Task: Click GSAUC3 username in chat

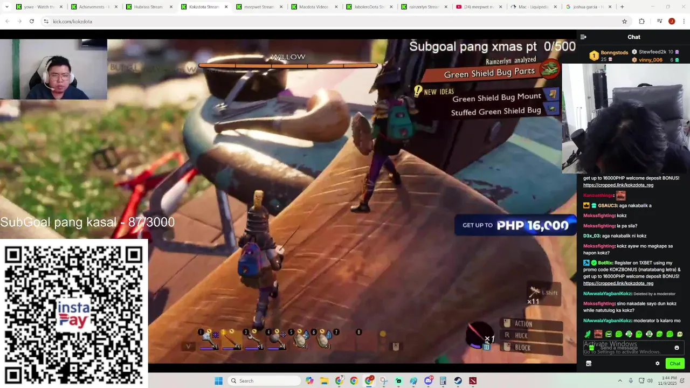Action: 607,205
